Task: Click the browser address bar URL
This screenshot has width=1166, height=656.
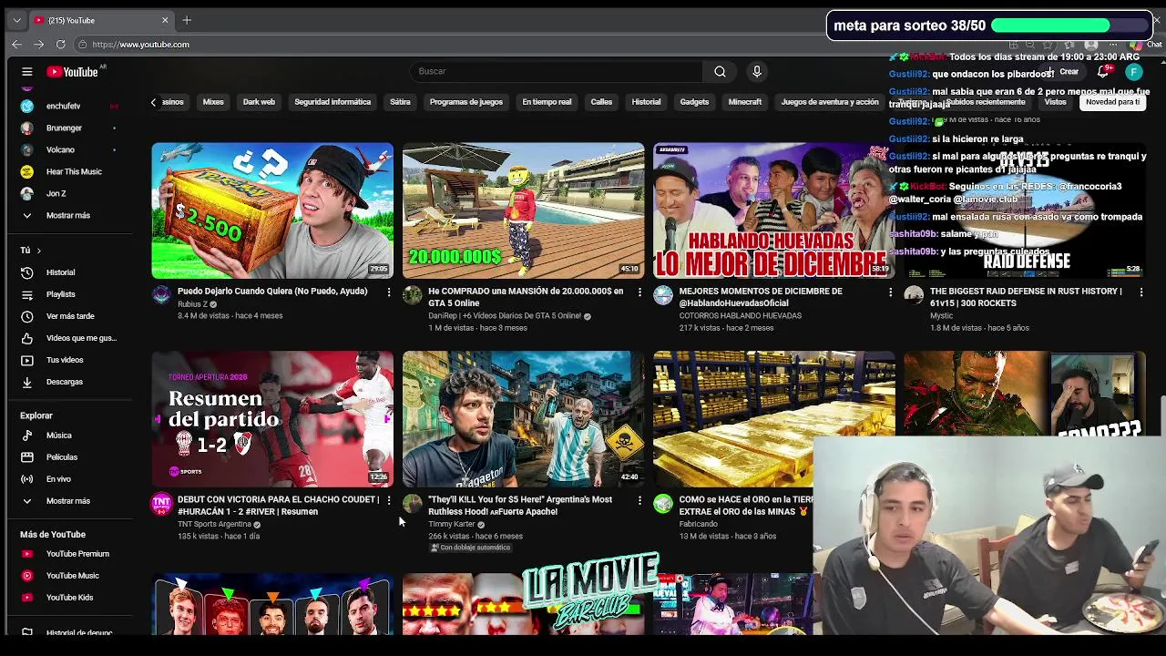Action: click(x=140, y=45)
